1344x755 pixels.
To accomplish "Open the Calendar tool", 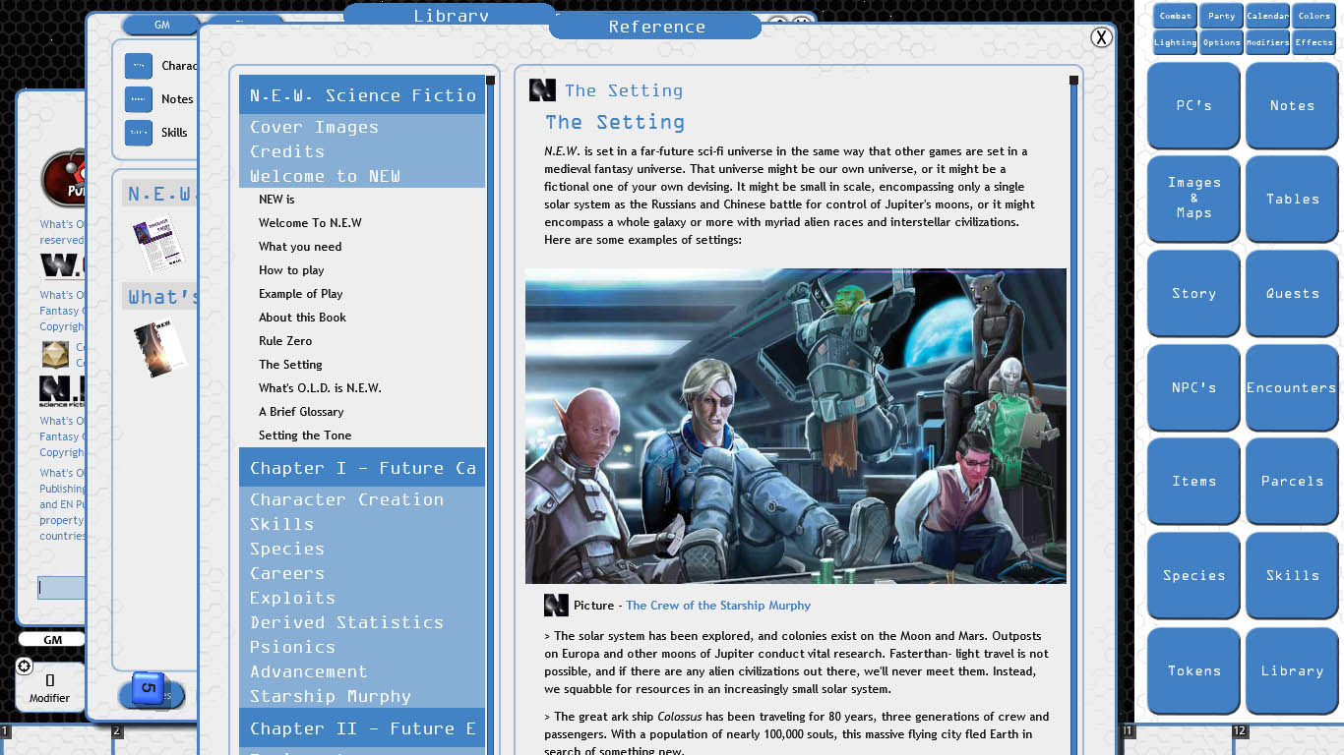I will [1267, 16].
